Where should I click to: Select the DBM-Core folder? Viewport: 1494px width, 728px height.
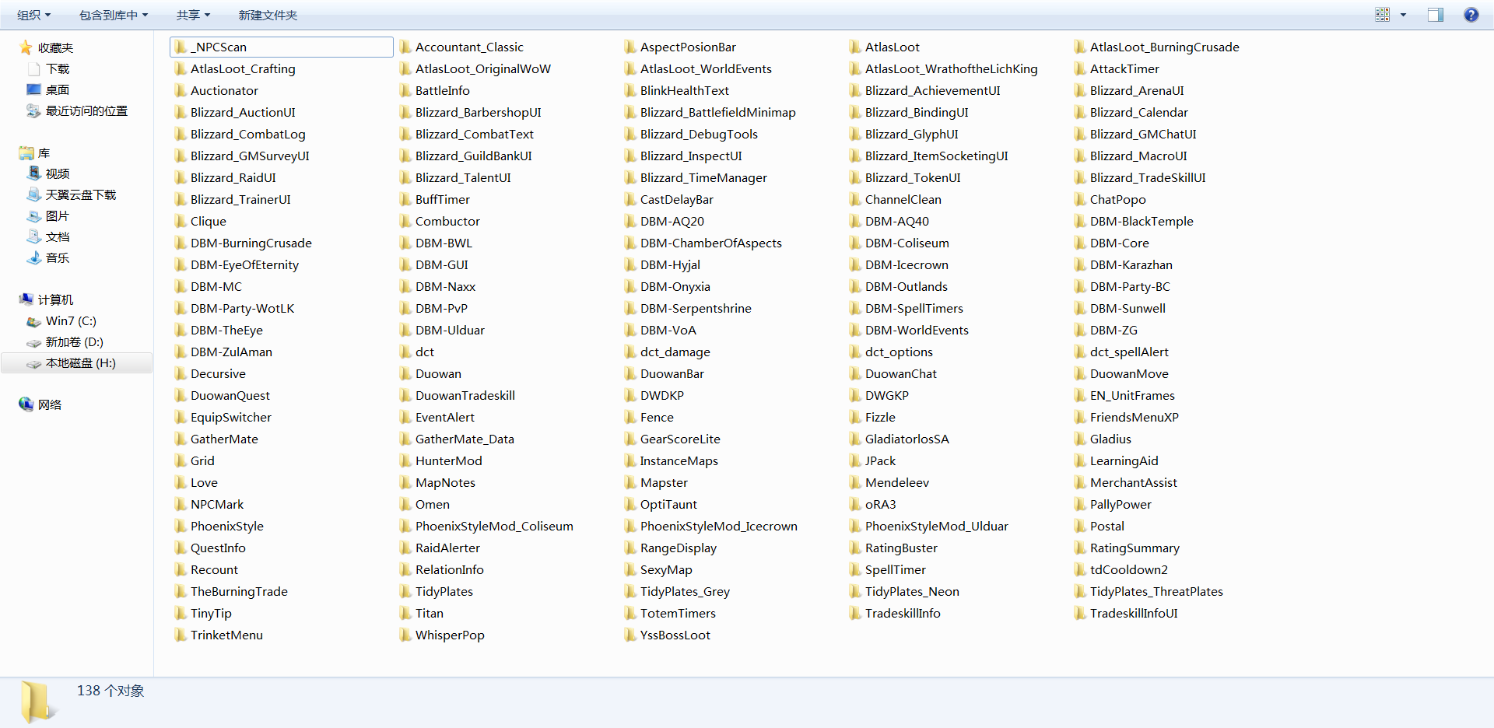tap(1119, 243)
